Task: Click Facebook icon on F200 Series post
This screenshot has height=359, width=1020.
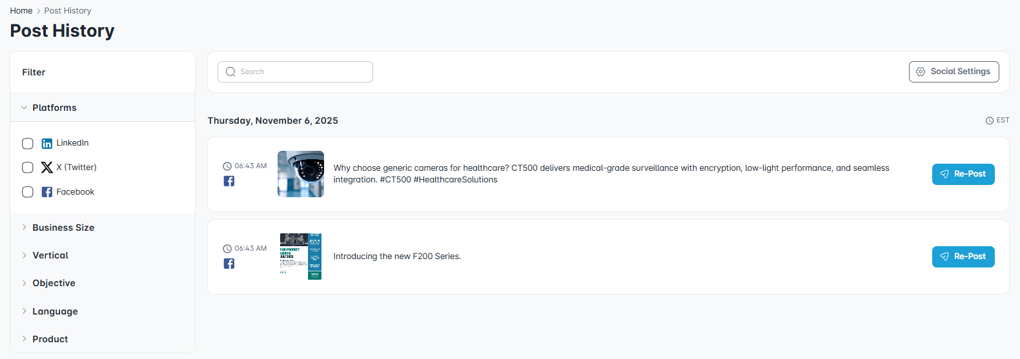Action: [x=229, y=264]
